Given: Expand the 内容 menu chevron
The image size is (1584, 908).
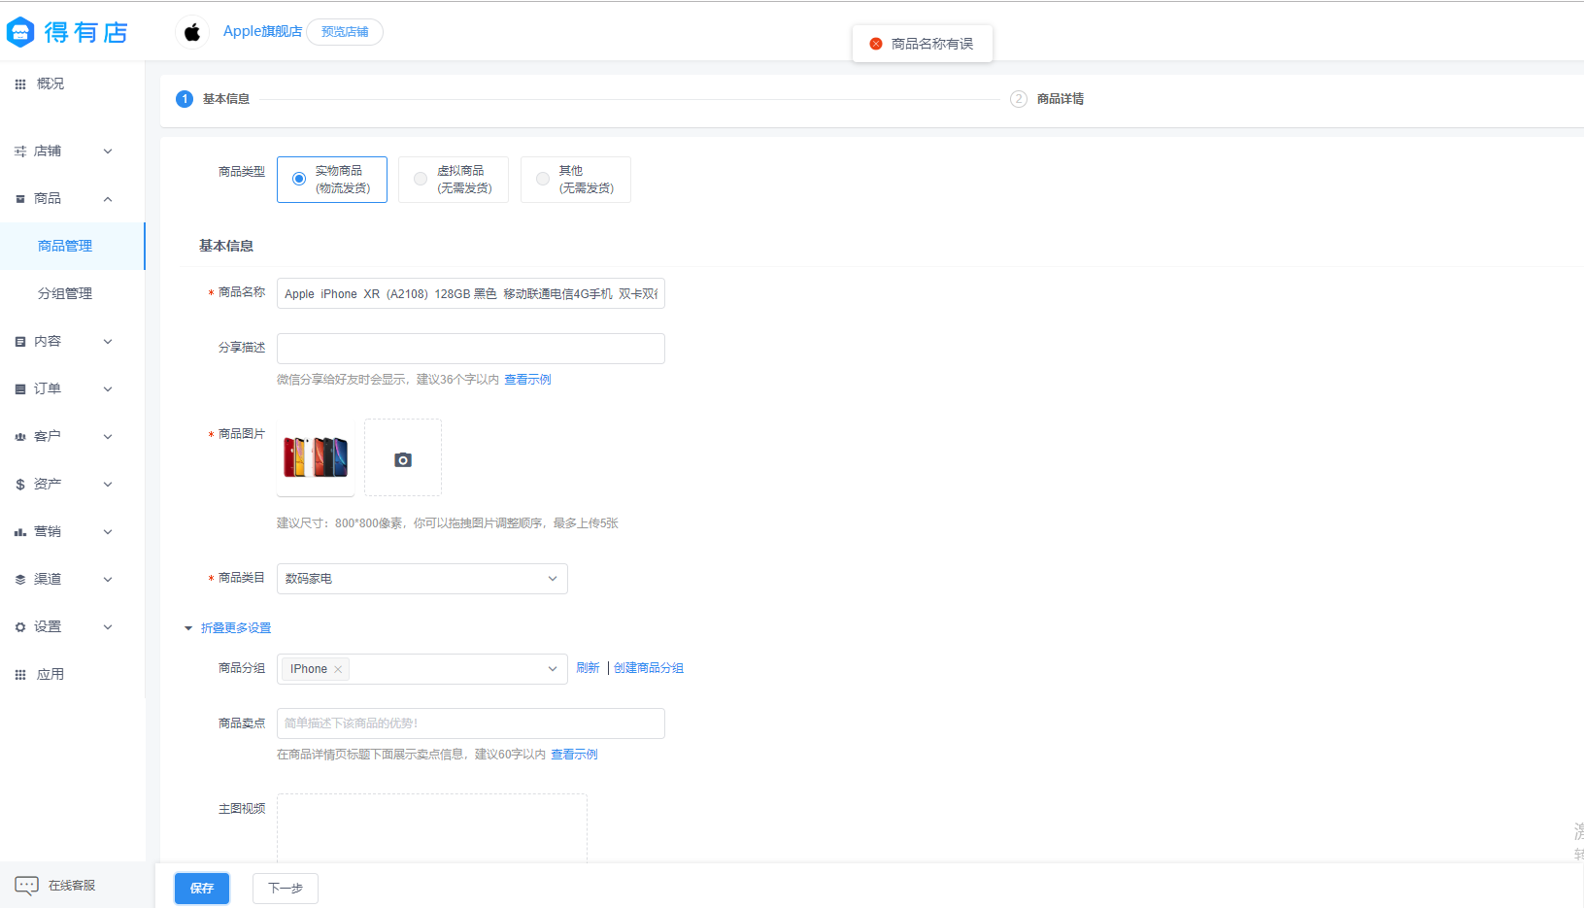Looking at the screenshot, I should pos(108,342).
